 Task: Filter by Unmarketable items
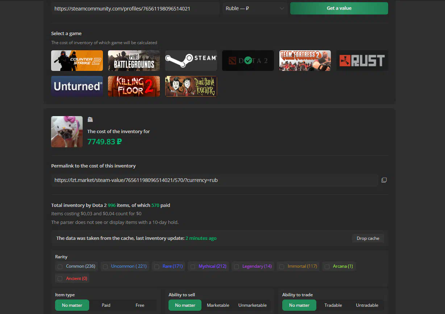click(x=253, y=305)
